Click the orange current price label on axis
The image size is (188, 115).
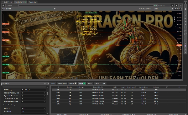click(x=179, y=45)
